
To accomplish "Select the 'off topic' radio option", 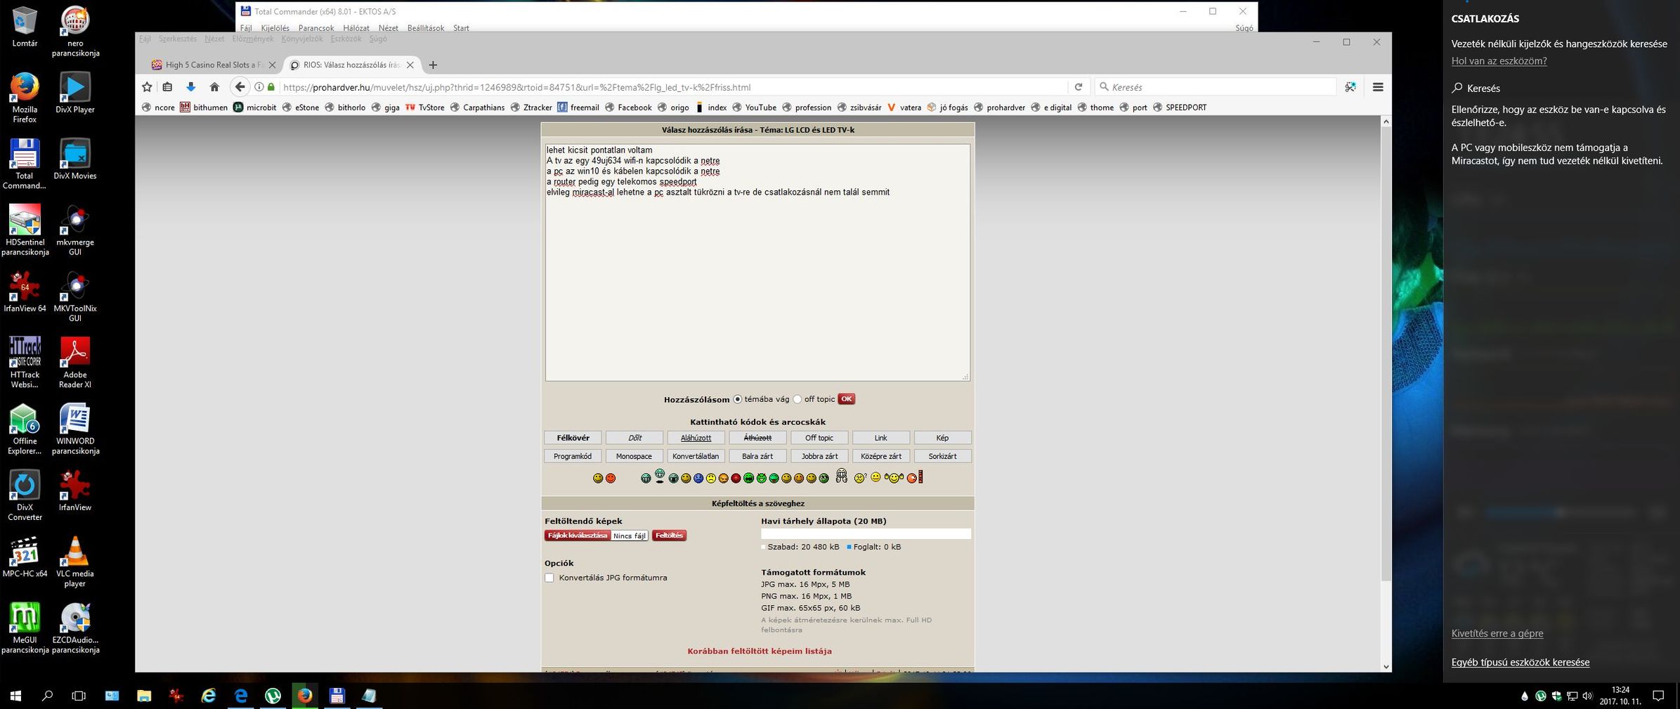I will tap(797, 399).
